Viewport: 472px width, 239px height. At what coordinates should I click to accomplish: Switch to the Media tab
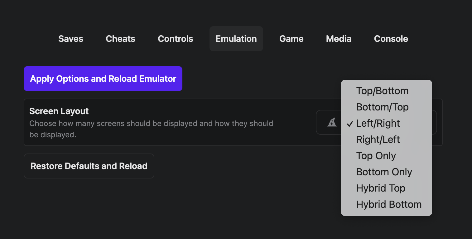tap(339, 39)
